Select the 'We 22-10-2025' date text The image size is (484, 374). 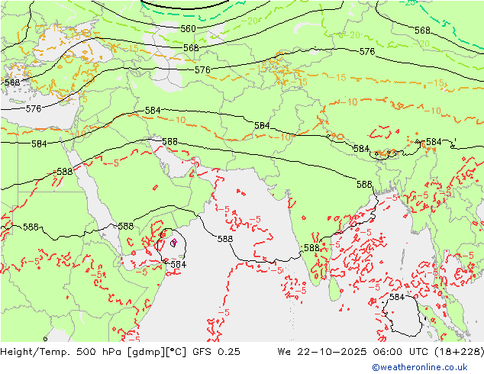tap(322, 351)
